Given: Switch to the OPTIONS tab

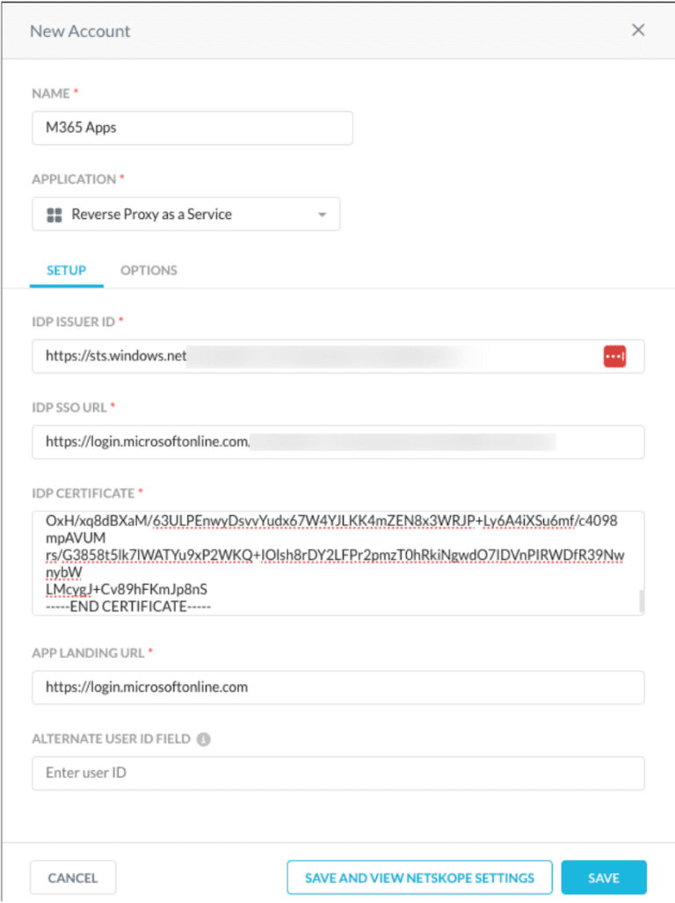Looking at the screenshot, I should tap(149, 270).
